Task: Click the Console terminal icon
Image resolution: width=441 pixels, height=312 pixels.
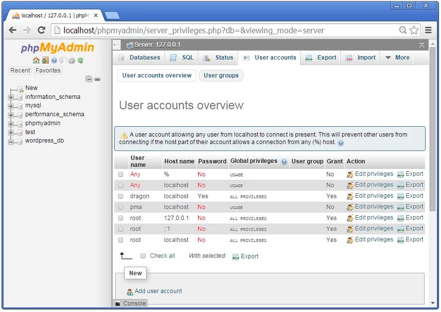Action: (118, 304)
